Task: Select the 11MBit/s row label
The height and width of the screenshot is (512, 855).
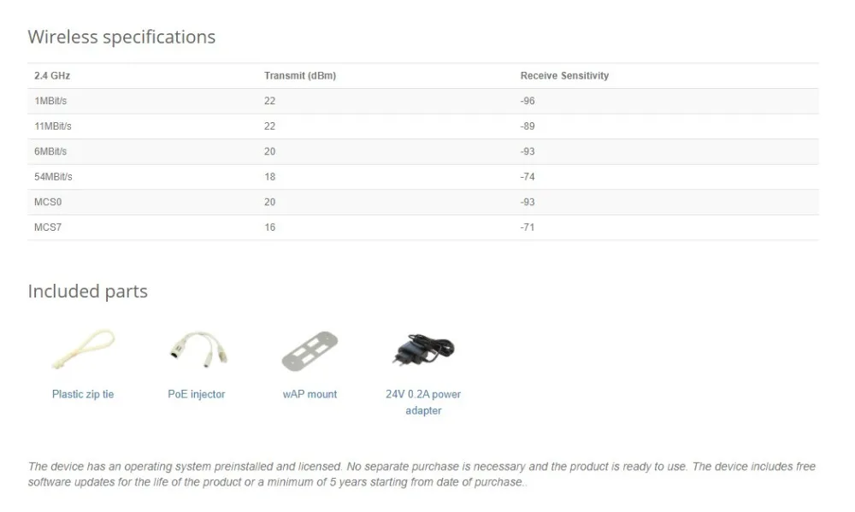Action: (x=53, y=127)
